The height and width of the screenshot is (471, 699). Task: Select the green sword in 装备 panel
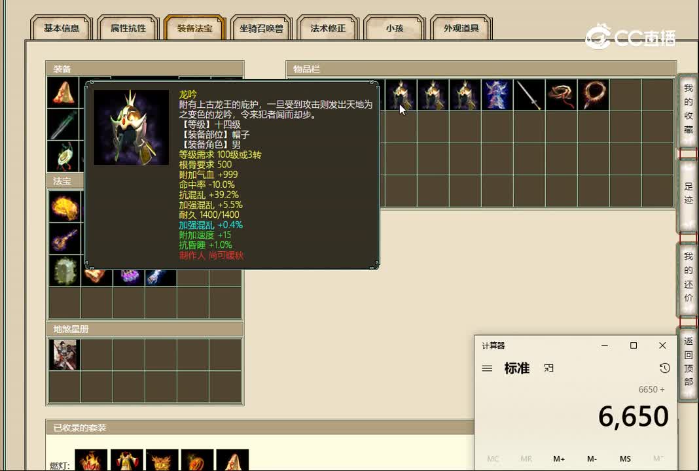point(63,124)
